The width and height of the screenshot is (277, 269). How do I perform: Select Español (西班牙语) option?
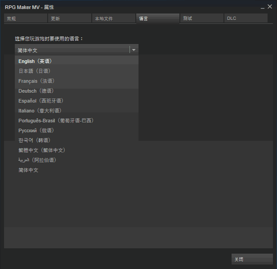(76, 101)
